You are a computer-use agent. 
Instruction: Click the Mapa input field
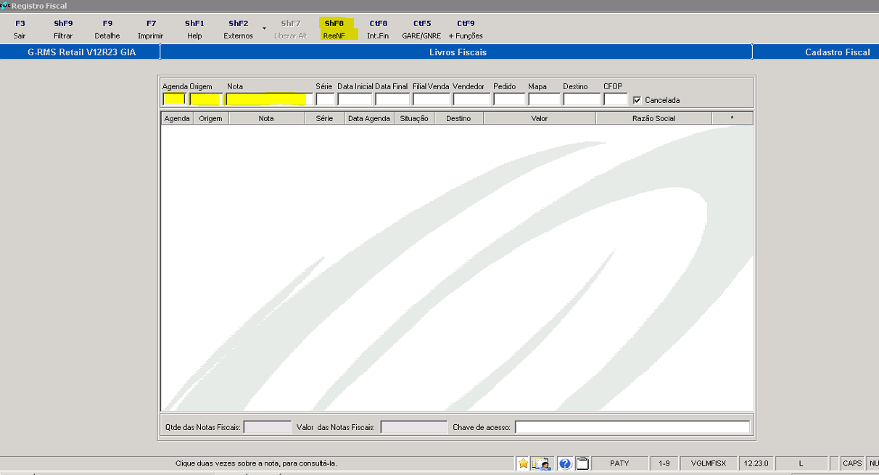pos(544,99)
